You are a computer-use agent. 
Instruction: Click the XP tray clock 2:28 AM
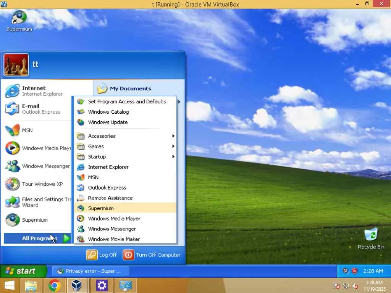(x=373, y=271)
